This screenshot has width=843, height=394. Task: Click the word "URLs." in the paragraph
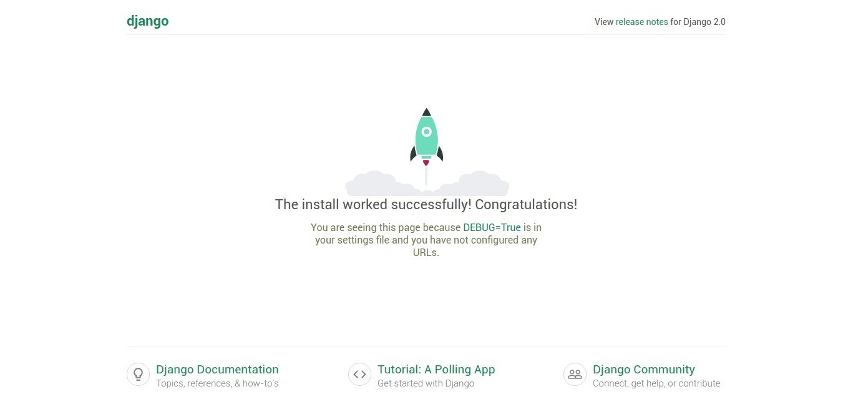(426, 253)
